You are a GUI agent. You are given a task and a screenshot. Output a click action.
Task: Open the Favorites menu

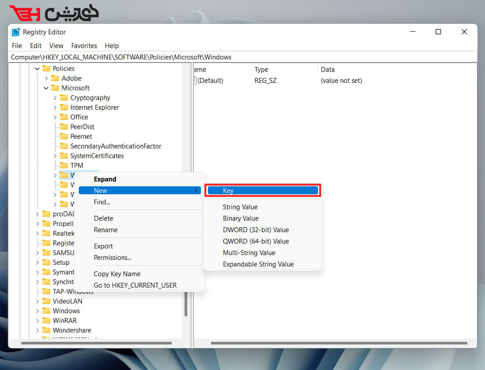[x=84, y=46]
